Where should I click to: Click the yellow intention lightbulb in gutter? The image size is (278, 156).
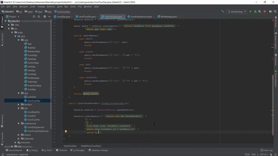point(66,131)
